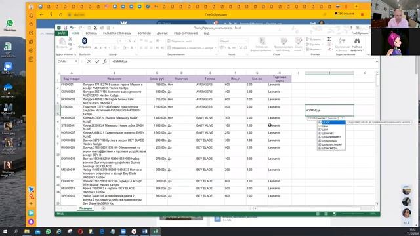Click the Wrap Text button
The width and height of the screenshot is (420, 236).
click(x=179, y=41)
